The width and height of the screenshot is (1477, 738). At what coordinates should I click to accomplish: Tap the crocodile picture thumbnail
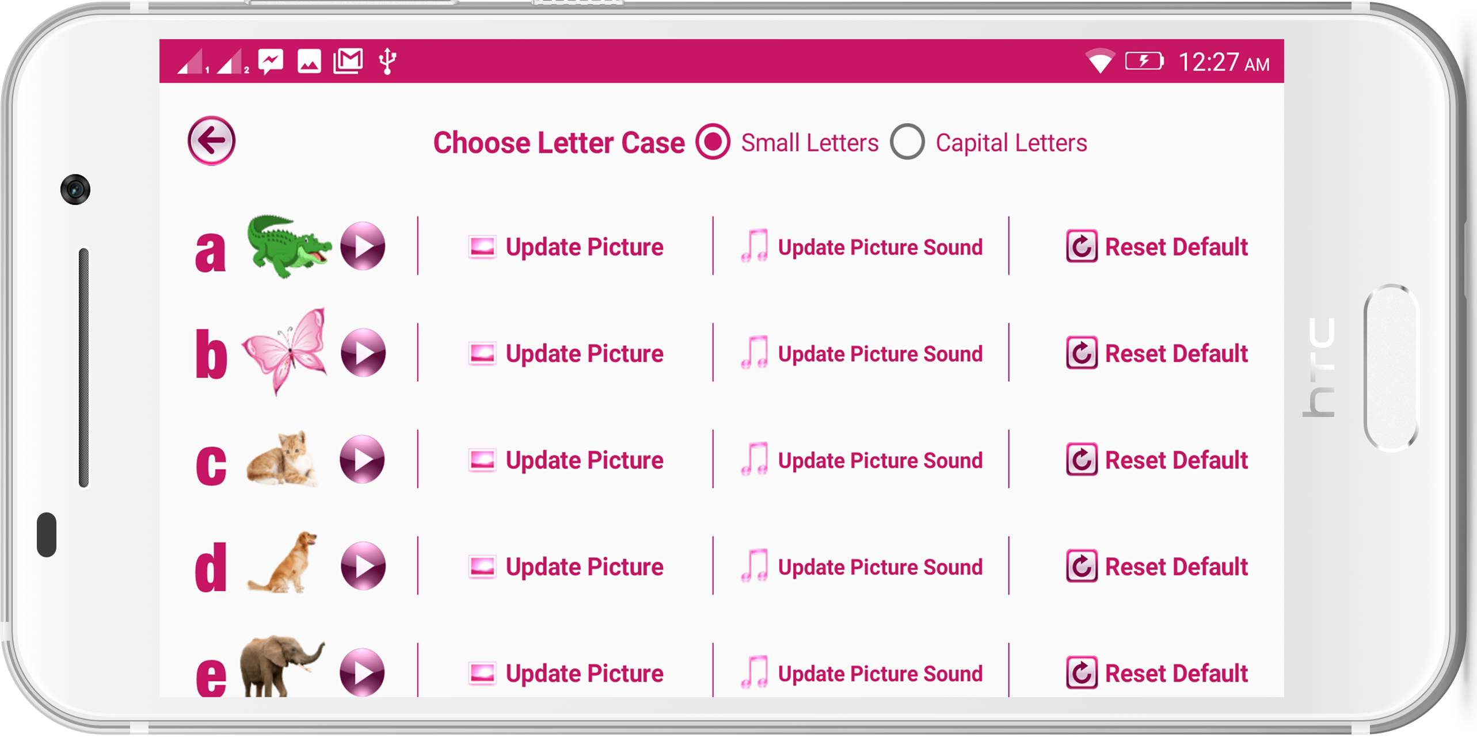289,247
